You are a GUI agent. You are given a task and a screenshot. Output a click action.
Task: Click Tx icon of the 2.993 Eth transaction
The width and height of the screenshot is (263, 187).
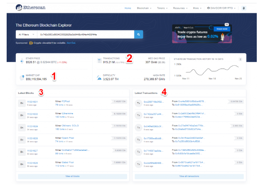[138, 128]
